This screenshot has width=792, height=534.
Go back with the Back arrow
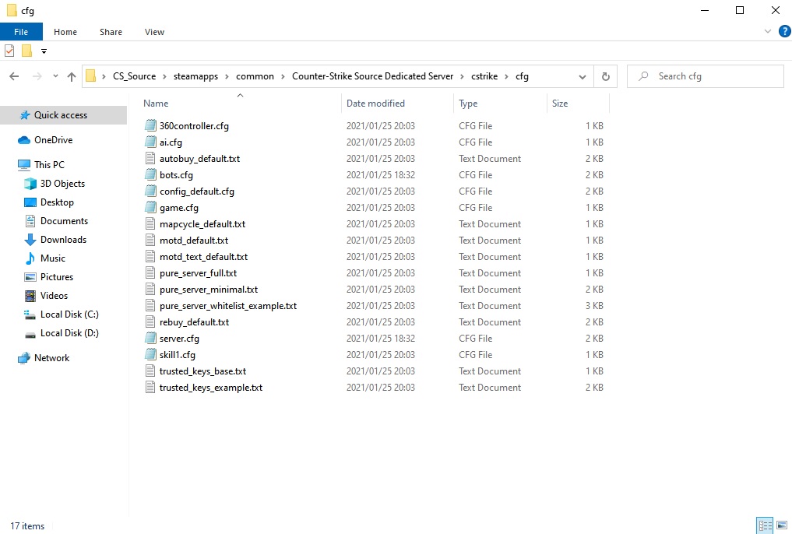(14, 76)
